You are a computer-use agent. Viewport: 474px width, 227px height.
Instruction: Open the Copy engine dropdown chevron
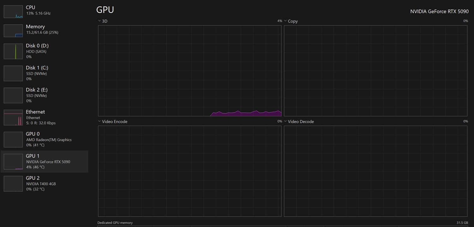point(285,21)
